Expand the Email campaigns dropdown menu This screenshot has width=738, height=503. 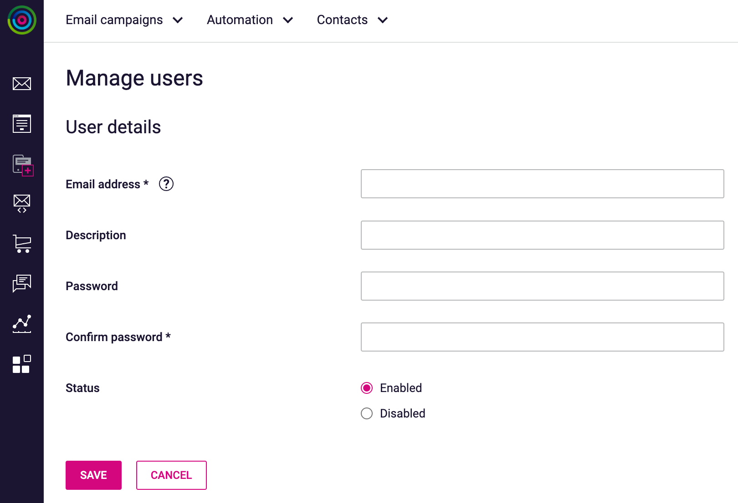click(x=124, y=20)
